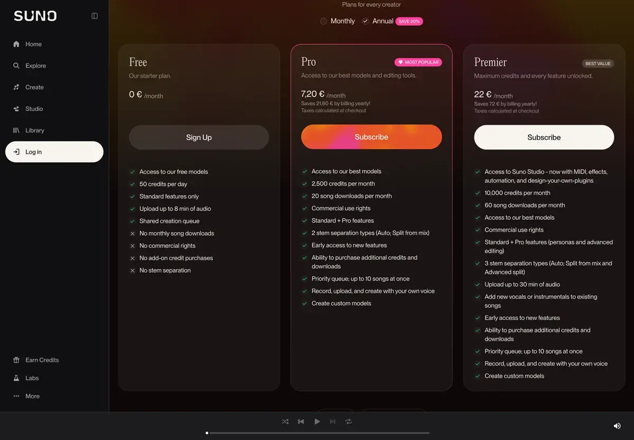The width and height of the screenshot is (634, 440).
Task: Click '60 song downloads per month' text
Action: click(x=525, y=205)
